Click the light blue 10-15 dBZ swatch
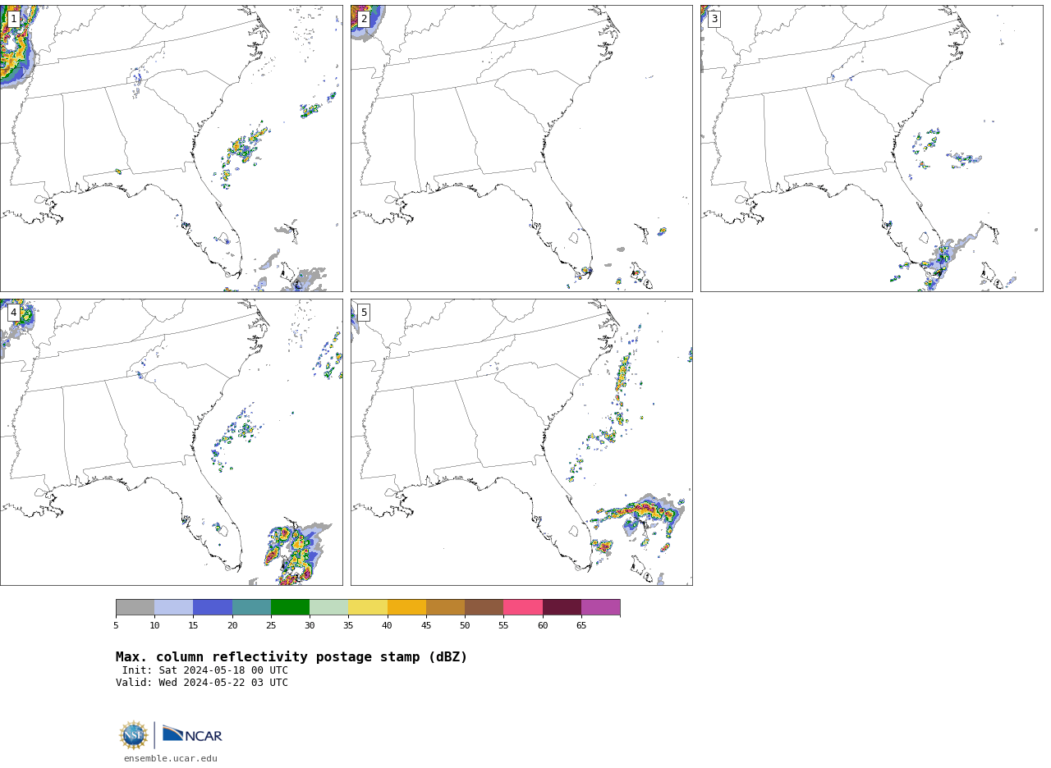 click(x=173, y=607)
